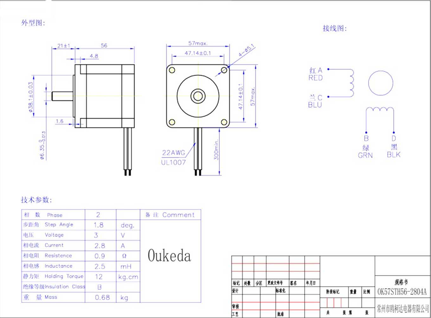431x318 pixels.
Task: Click the GRN wire label
Action: (x=365, y=155)
